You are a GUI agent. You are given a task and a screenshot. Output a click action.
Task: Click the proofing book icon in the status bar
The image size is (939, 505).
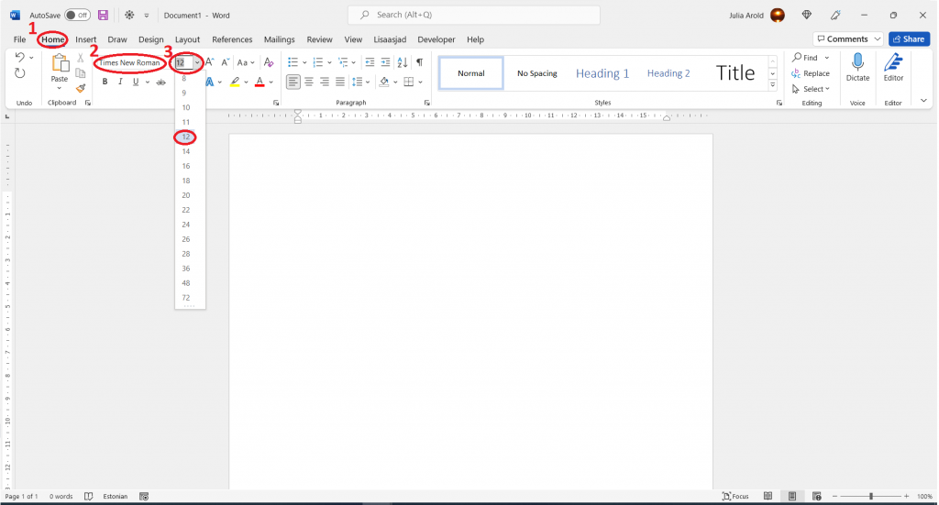coord(89,496)
